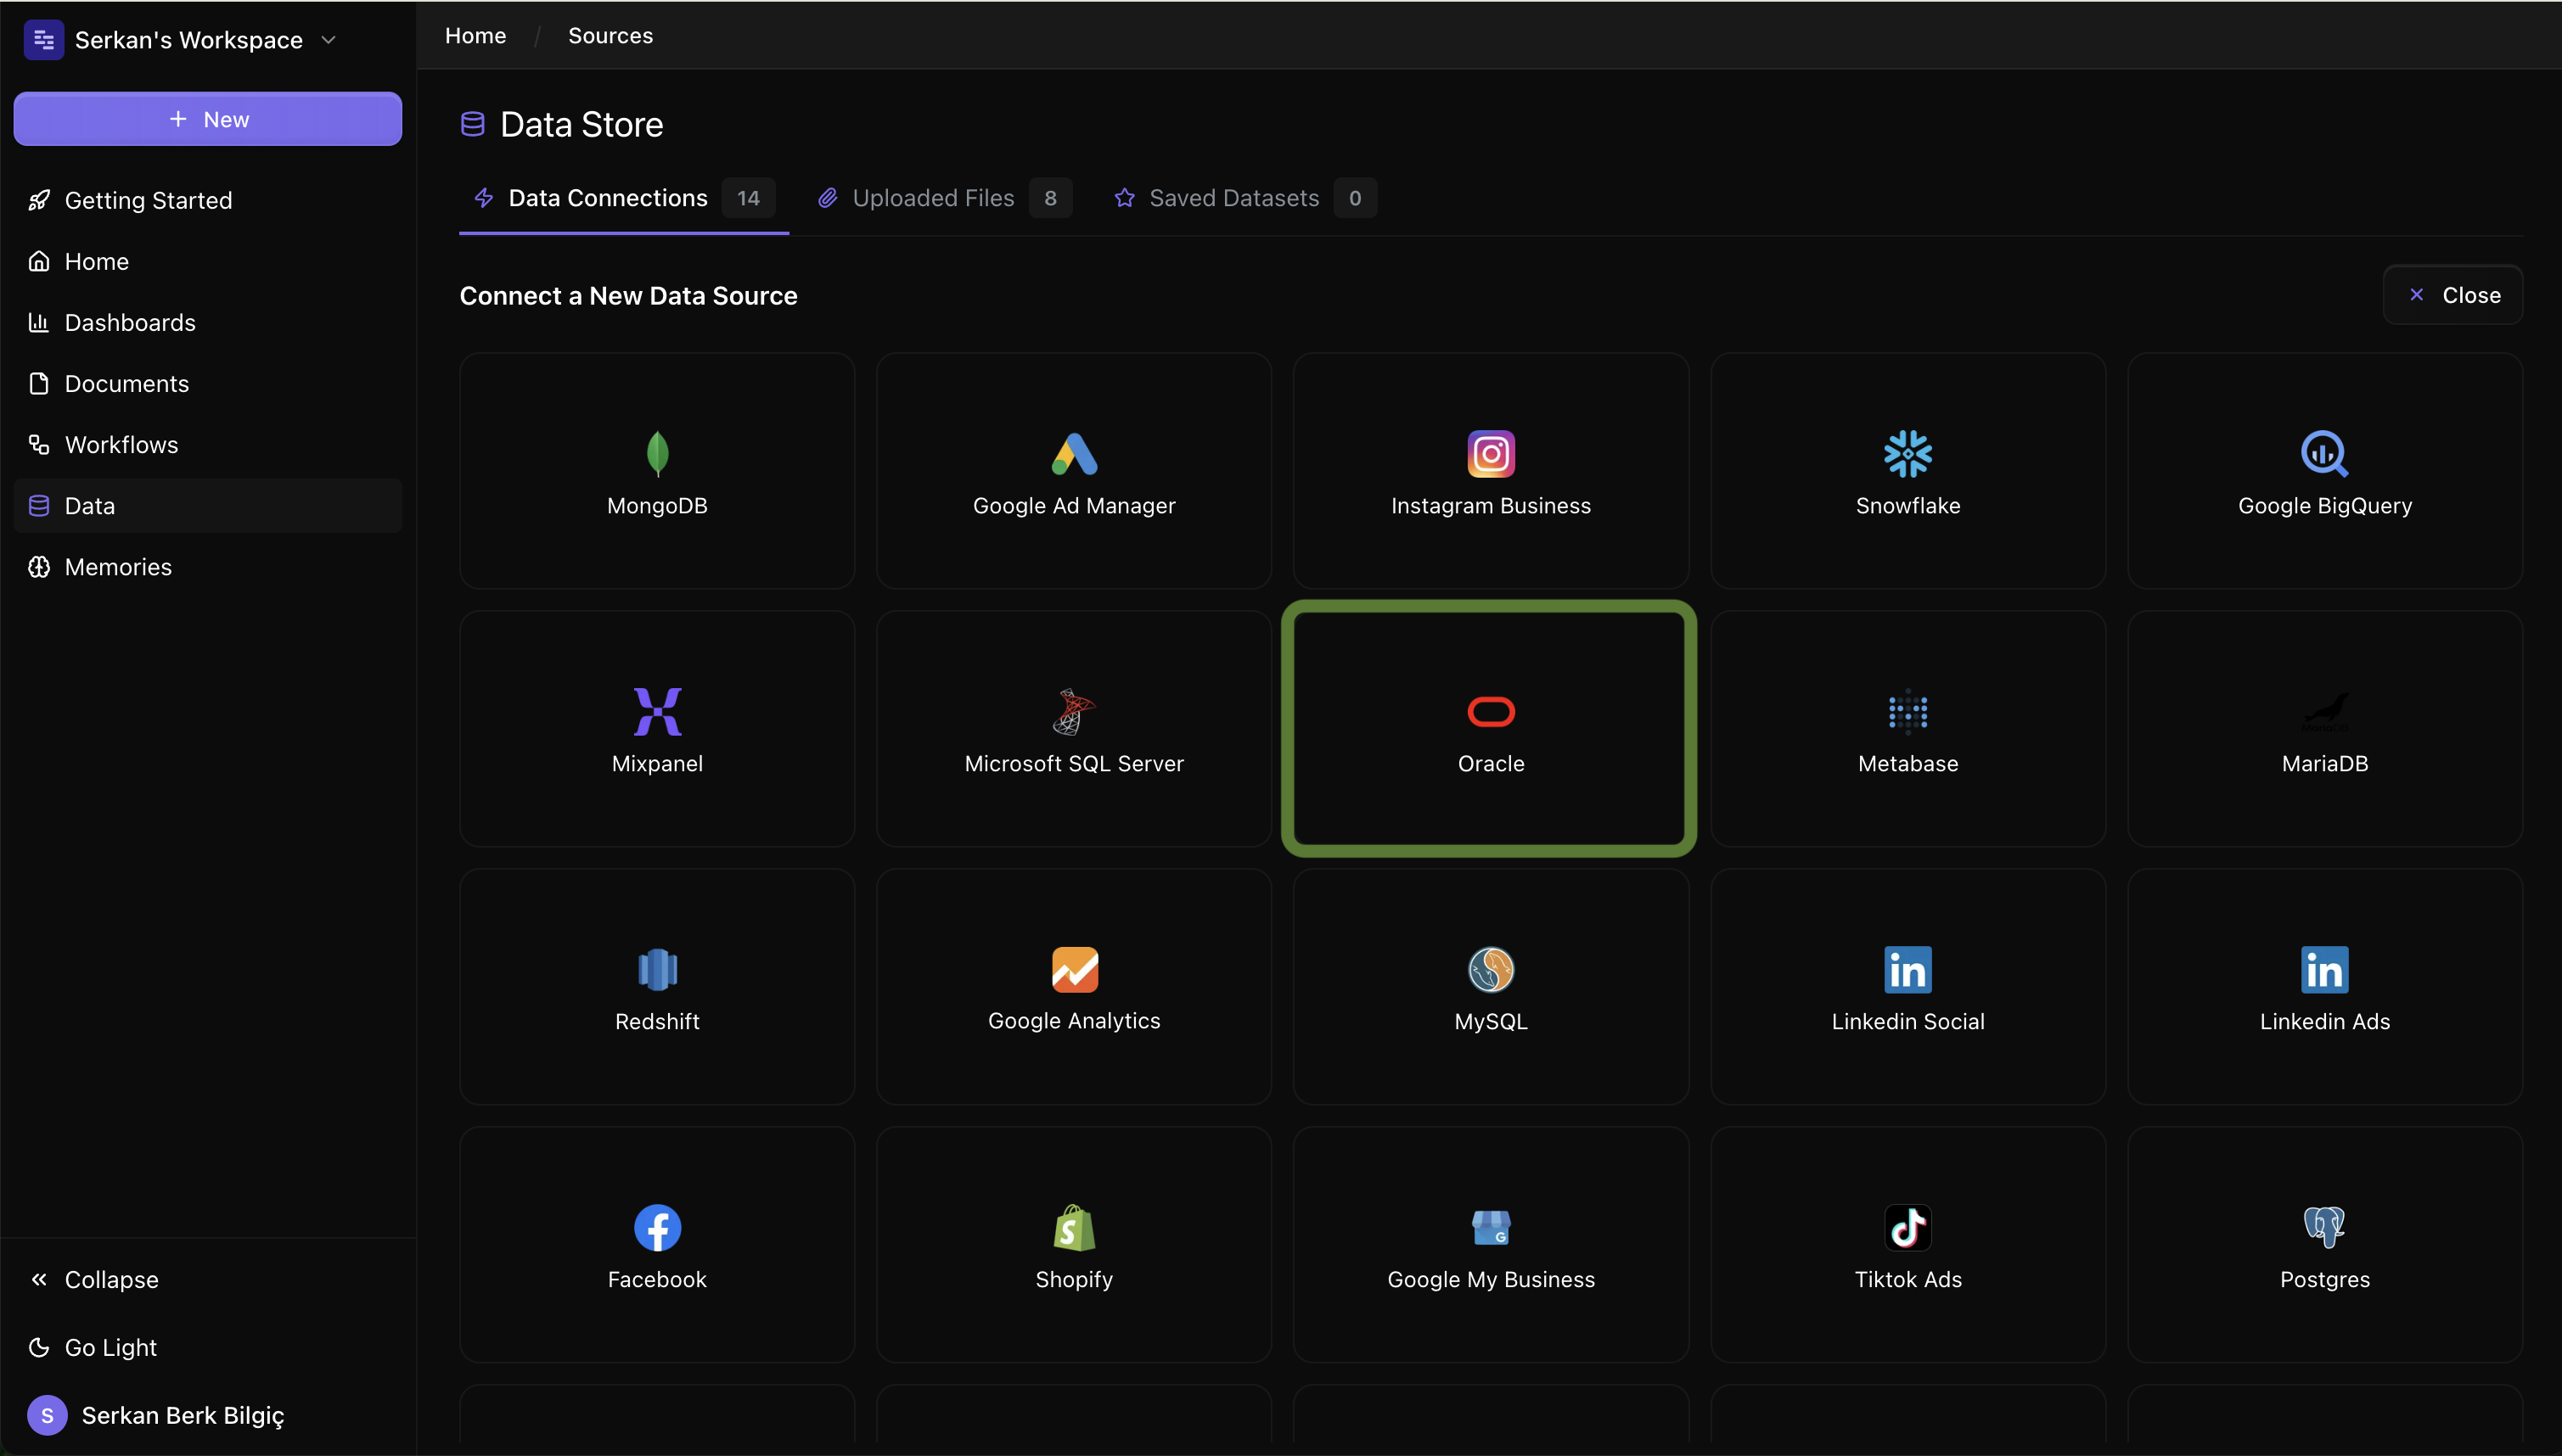Open Data in the sidebar
The image size is (2562, 1456).
click(208, 505)
